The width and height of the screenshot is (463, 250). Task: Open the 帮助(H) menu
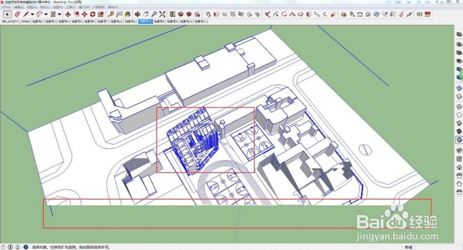point(113,7)
